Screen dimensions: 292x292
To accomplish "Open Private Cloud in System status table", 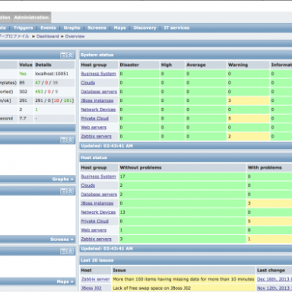I will click(x=95, y=119).
